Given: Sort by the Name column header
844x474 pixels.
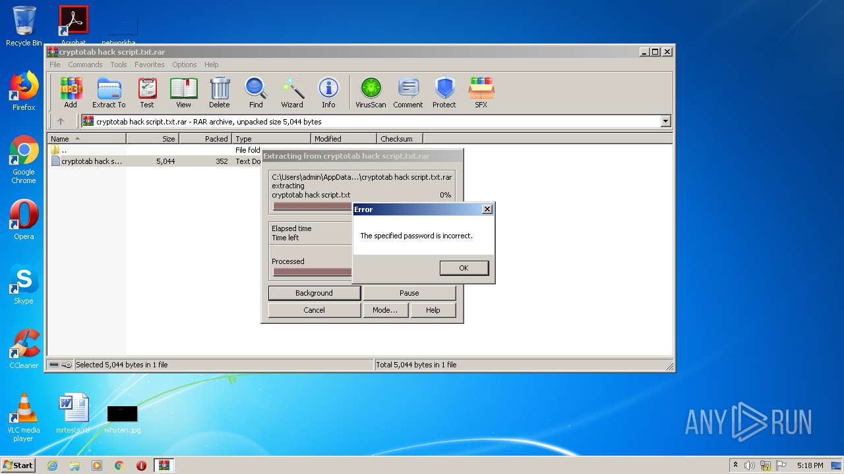Looking at the screenshot, I should [86, 139].
